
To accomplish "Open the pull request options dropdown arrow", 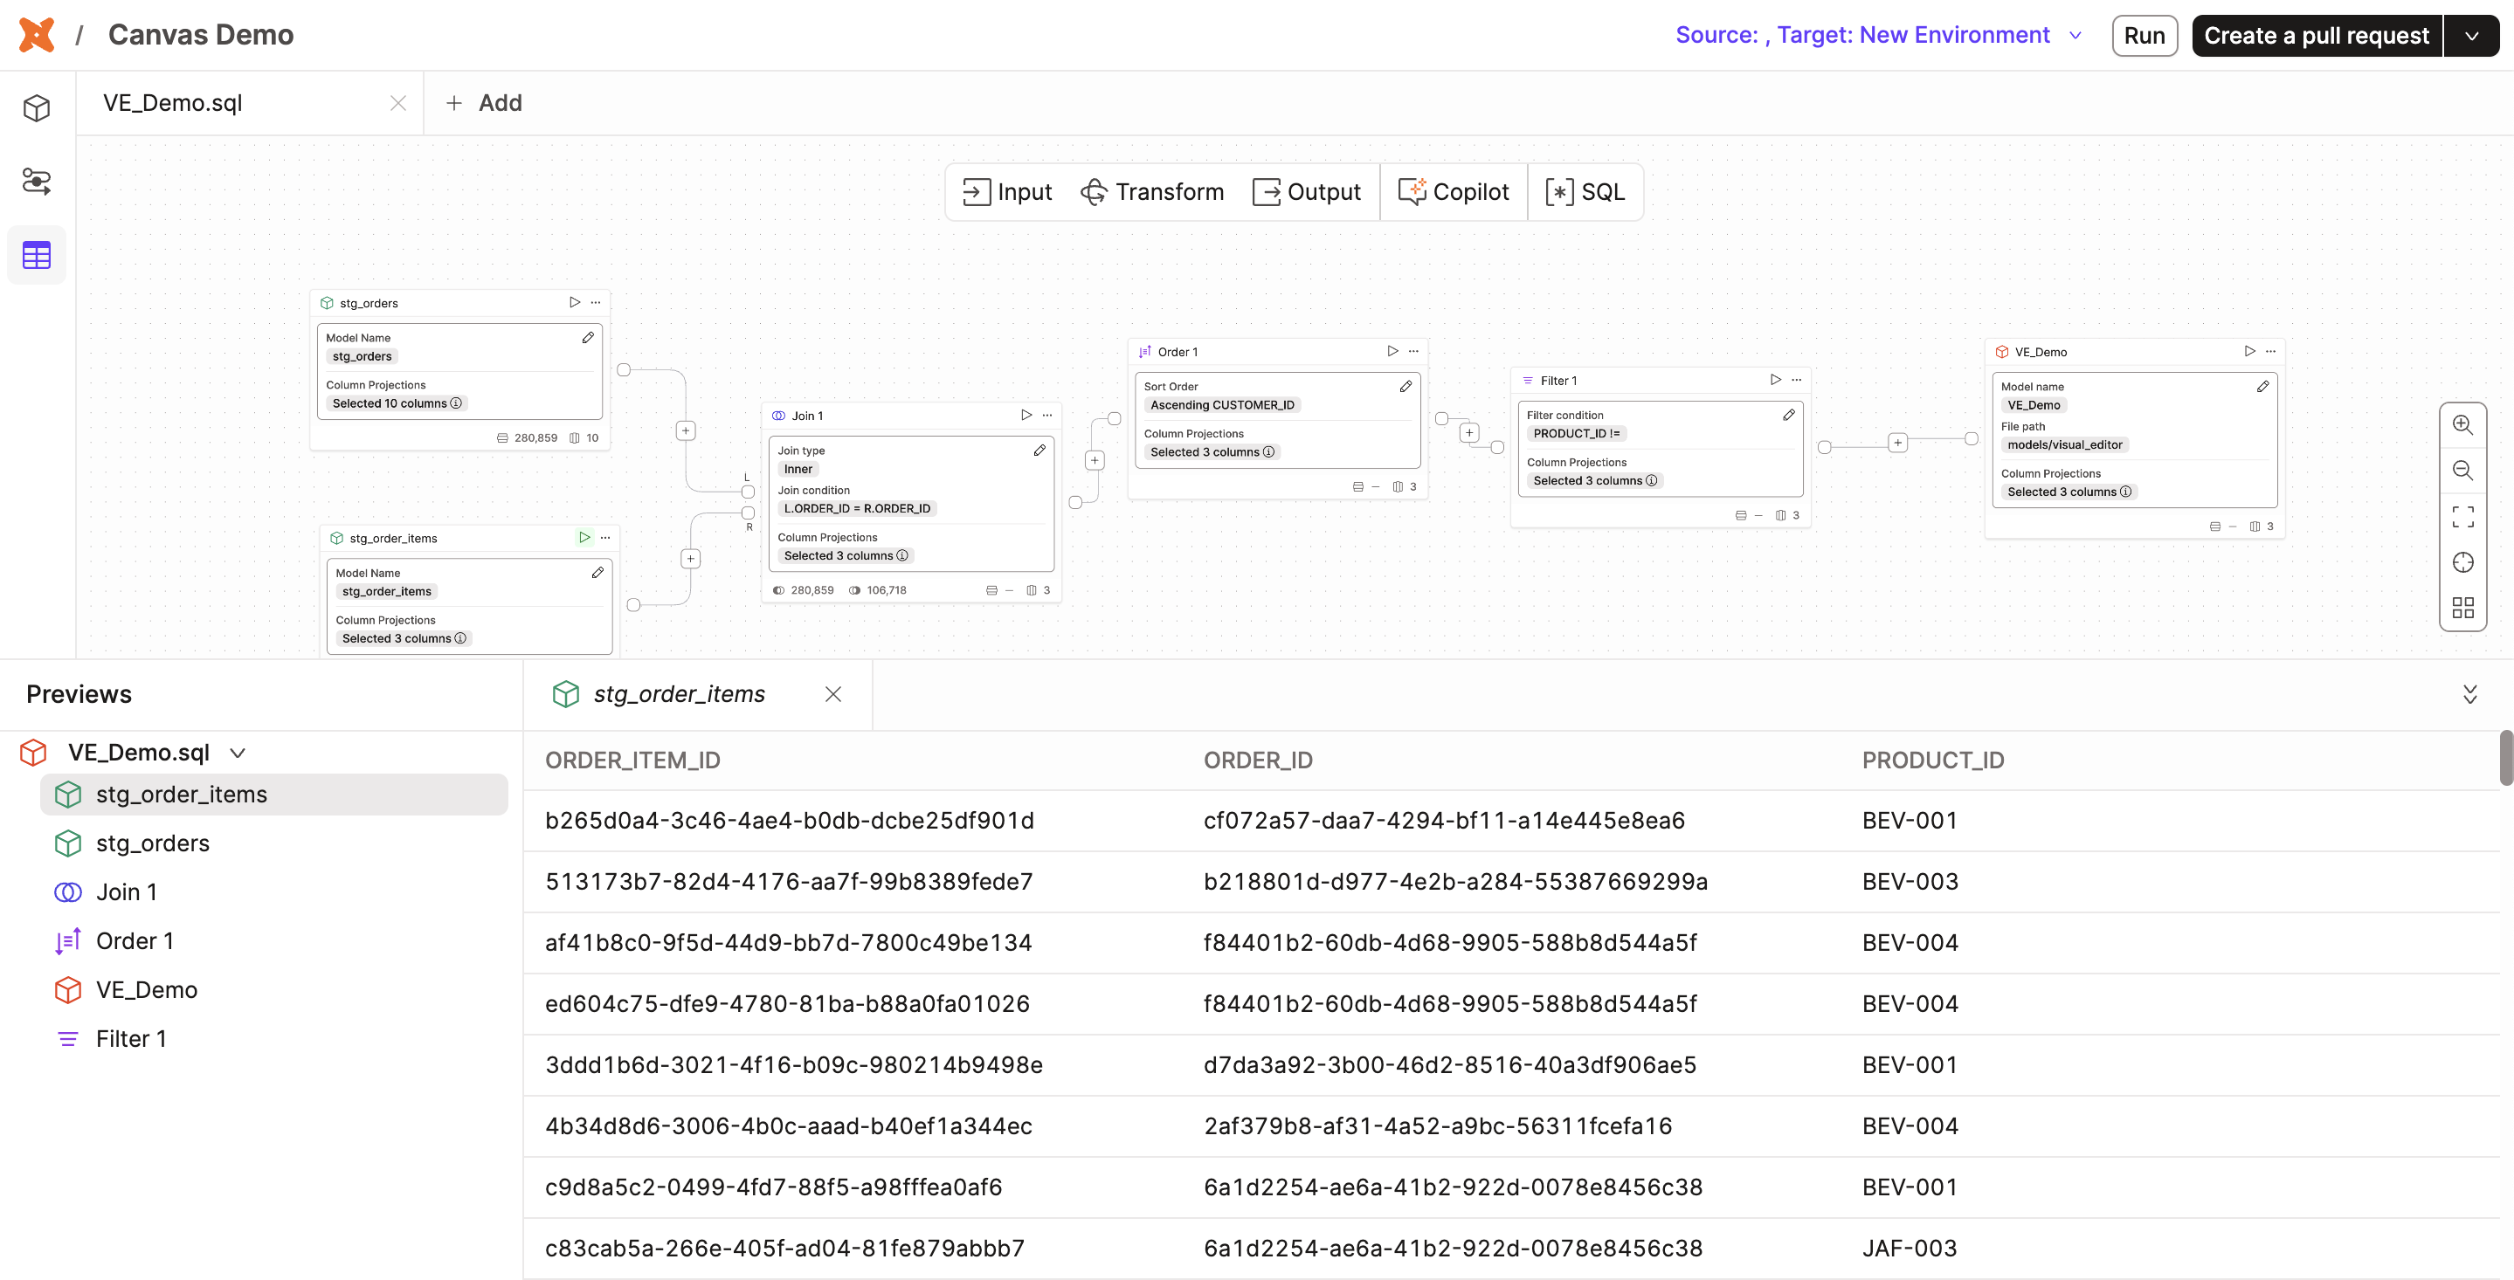I will tap(2472, 35).
